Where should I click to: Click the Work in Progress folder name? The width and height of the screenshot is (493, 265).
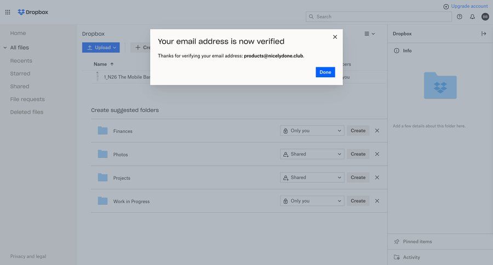tap(131, 201)
